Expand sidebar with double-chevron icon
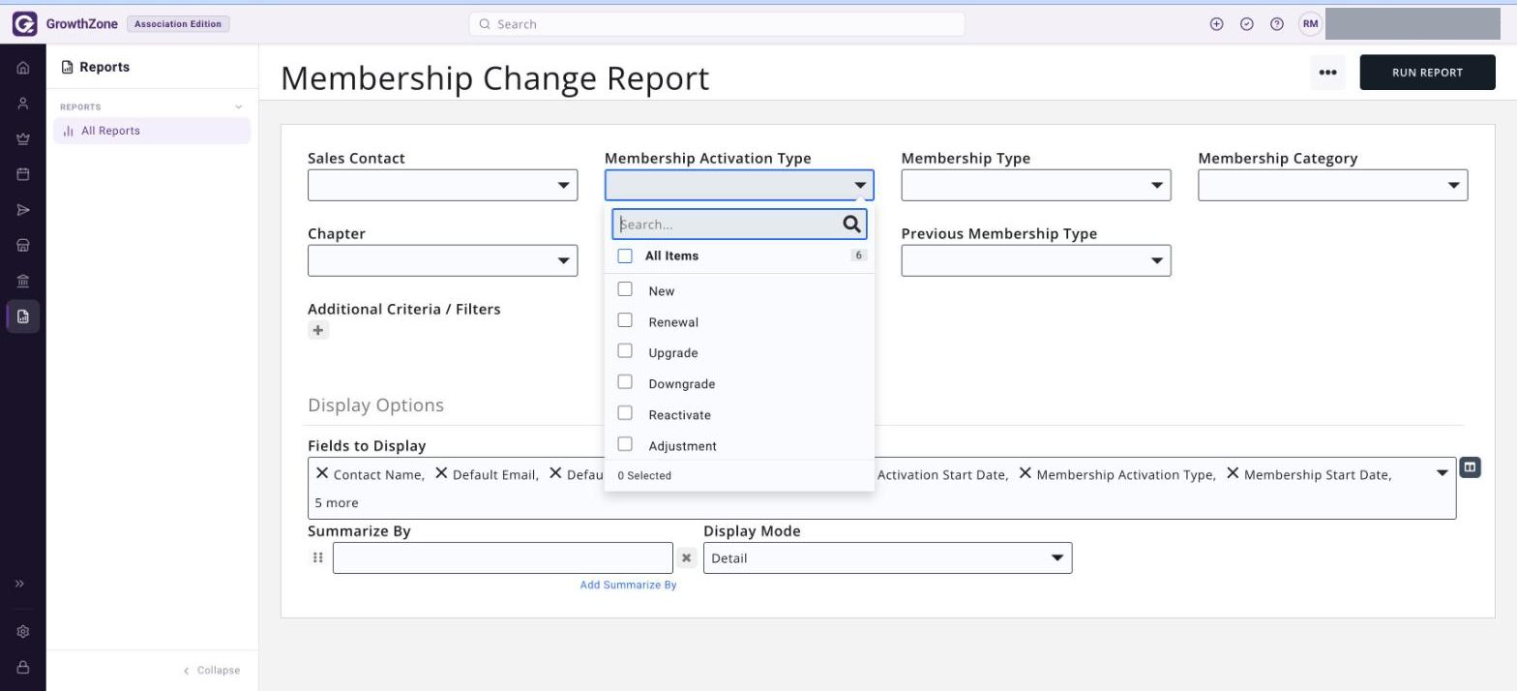Image resolution: width=1517 pixels, height=691 pixels. [x=19, y=584]
